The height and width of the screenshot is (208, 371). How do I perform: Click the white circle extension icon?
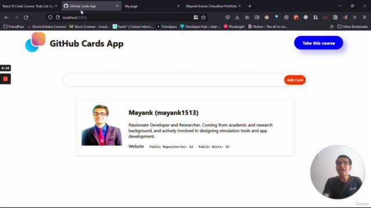[305, 17]
